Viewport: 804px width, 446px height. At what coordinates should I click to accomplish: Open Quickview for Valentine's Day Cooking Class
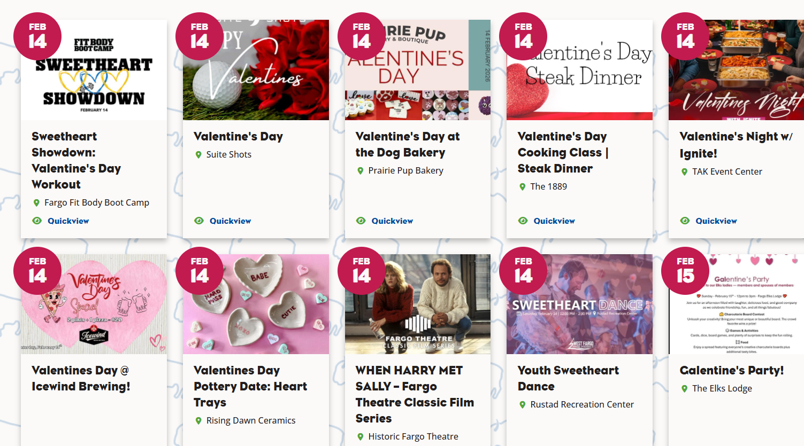pos(554,221)
